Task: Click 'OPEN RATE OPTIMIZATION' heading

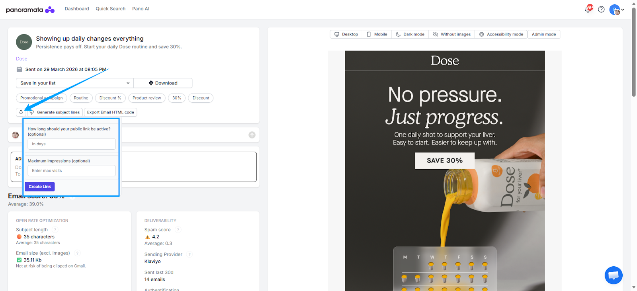Action: tap(42, 221)
